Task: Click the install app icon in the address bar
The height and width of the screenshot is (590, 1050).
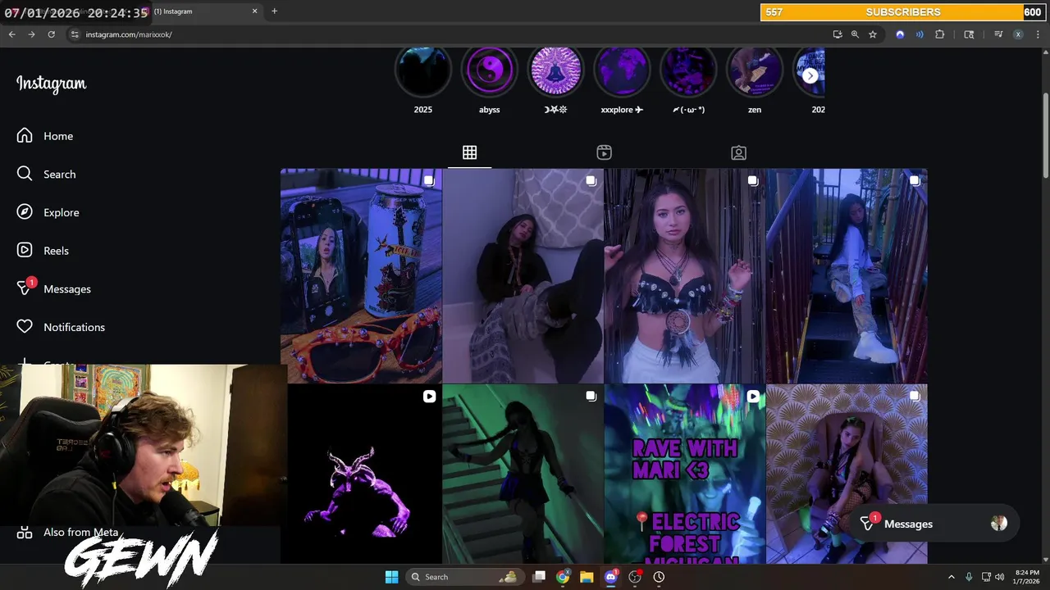Action: (837, 34)
